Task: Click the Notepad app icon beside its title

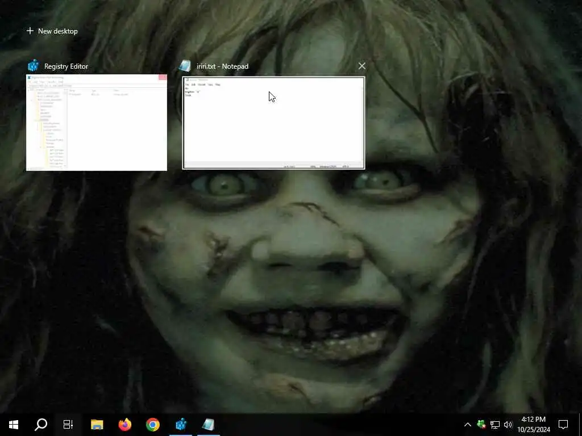Action: coord(185,66)
